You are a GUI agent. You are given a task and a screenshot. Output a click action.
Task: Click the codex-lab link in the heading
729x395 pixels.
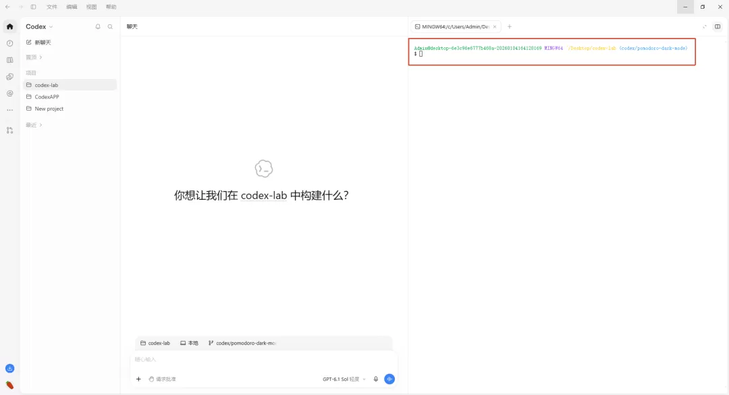[x=264, y=195]
